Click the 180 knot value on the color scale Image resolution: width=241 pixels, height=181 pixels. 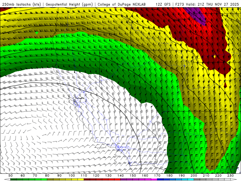tap(170, 176)
